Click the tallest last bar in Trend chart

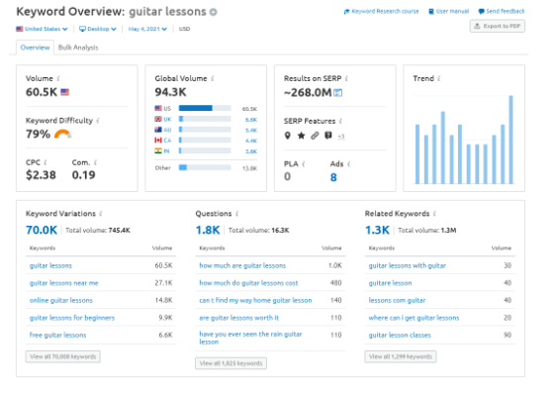click(x=510, y=140)
